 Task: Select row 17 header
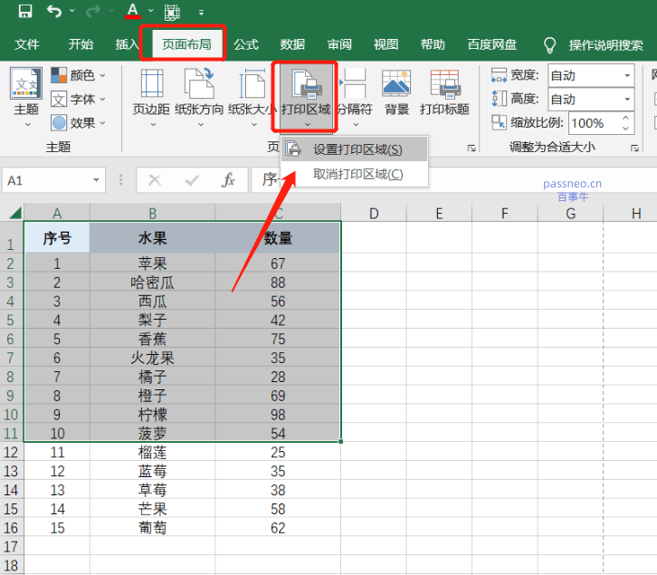[12, 547]
